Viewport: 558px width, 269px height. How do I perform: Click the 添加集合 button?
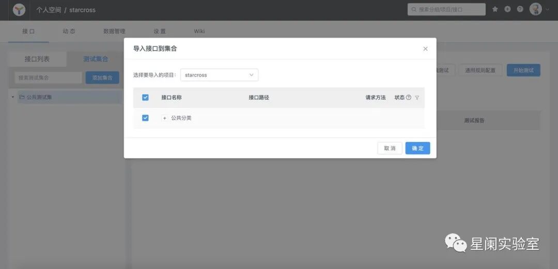point(102,77)
